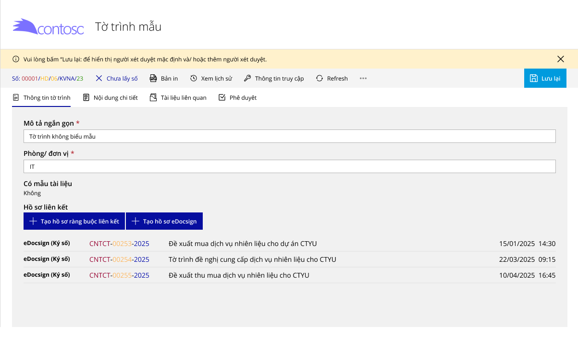
Task: Click the Contoso logo
Action: [48, 27]
